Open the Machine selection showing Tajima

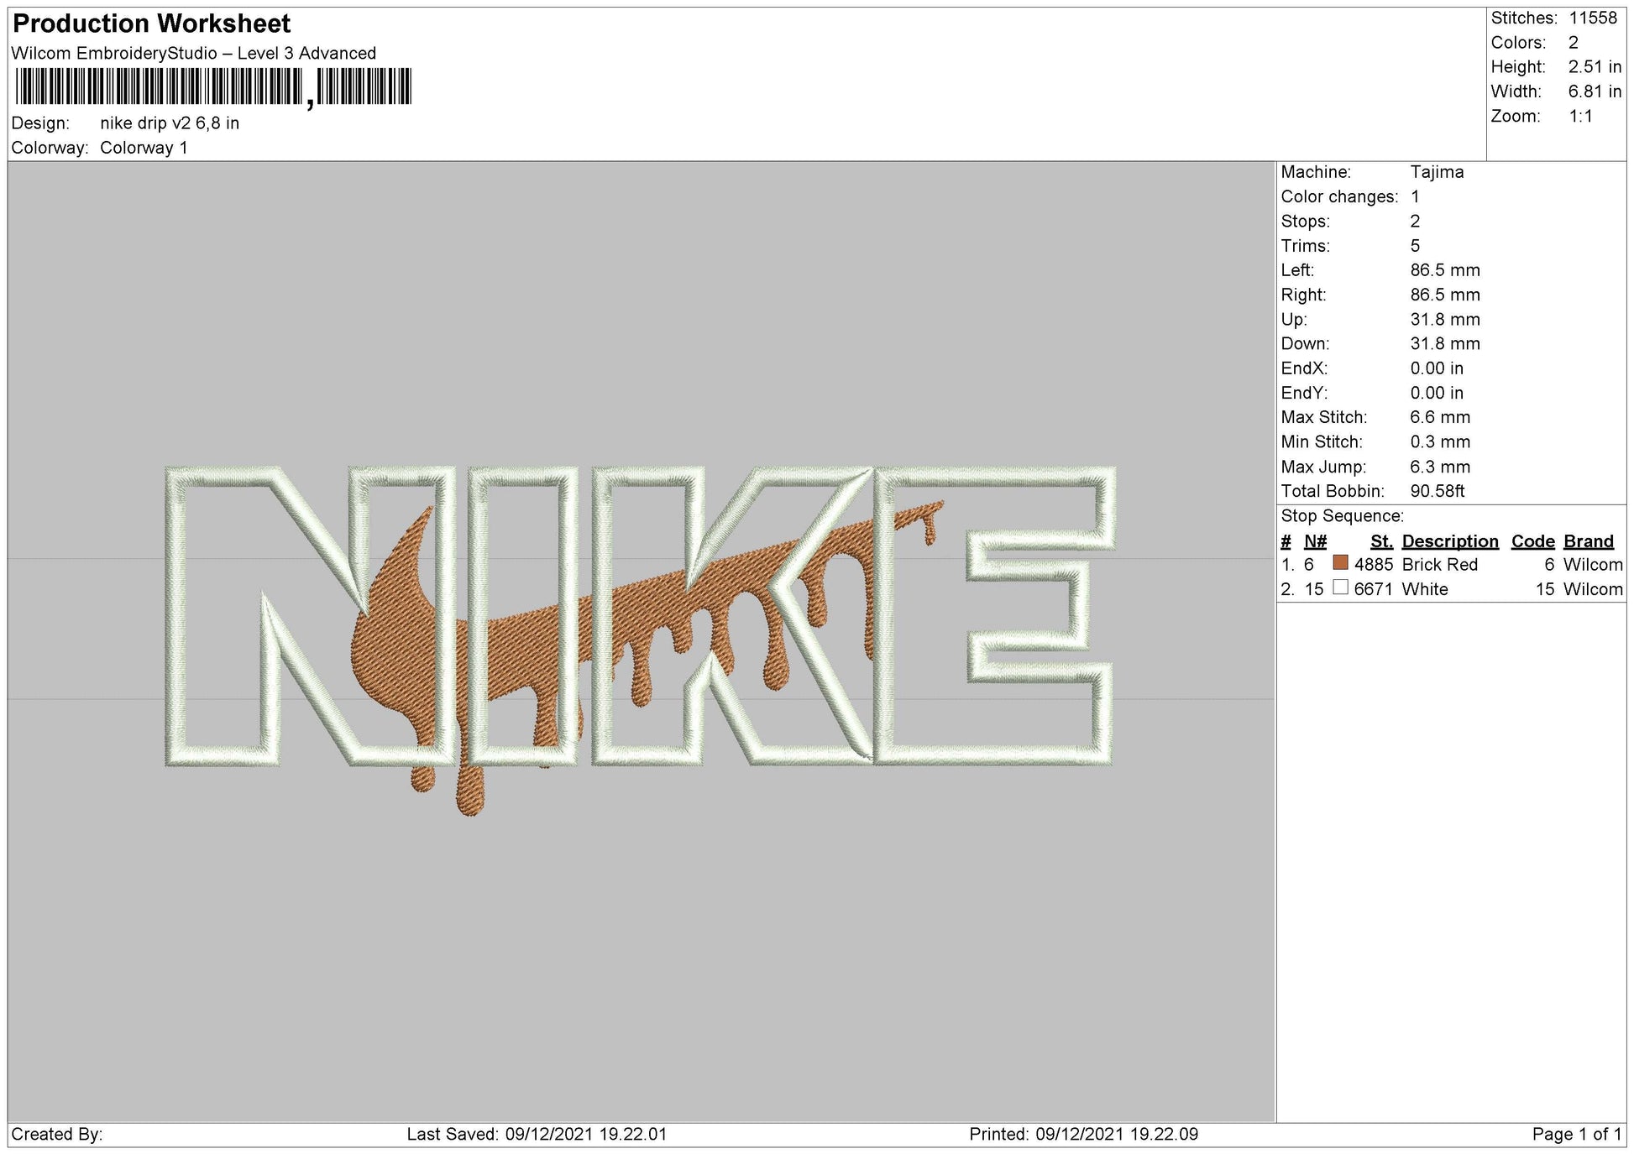coord(1438,173)
